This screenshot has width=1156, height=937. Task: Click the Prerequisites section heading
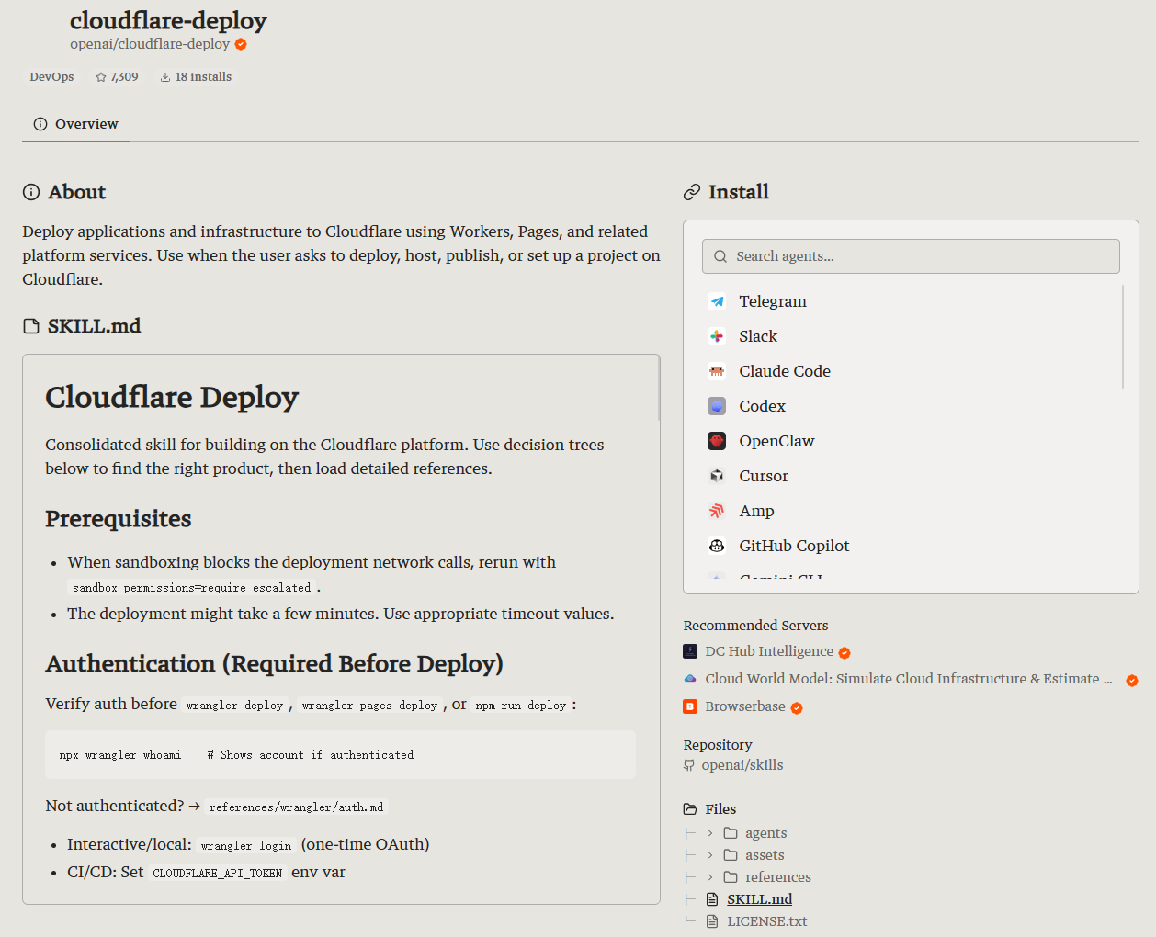pyautogui.click(x=119, y=519)
